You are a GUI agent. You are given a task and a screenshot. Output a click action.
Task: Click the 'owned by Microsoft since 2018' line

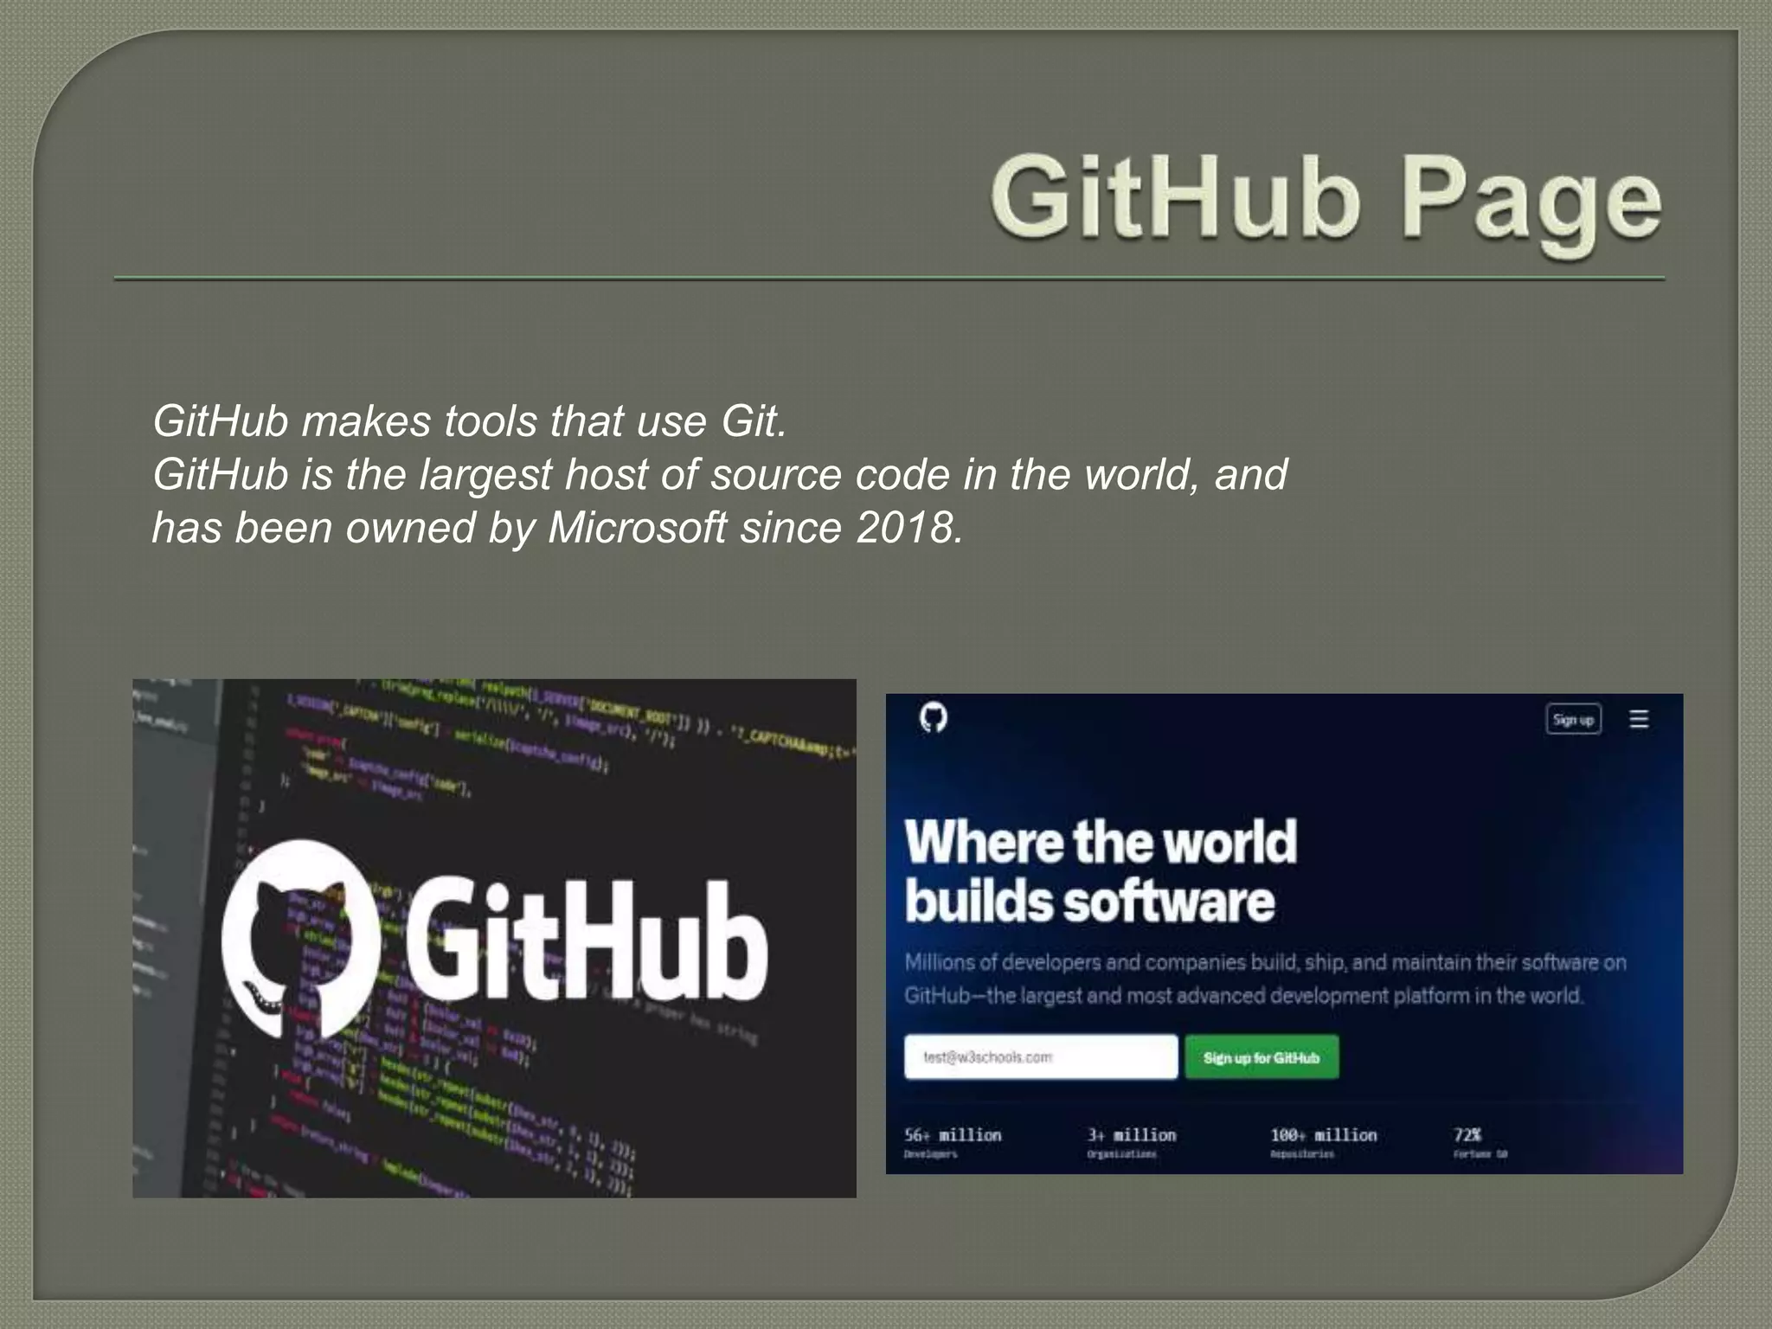[x=558, y=527]
